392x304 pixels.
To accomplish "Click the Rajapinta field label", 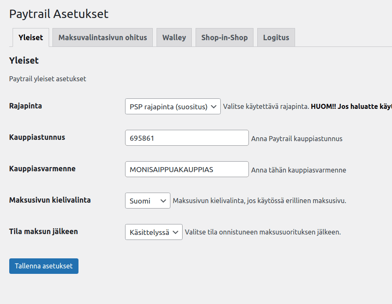I will (26, 106).
